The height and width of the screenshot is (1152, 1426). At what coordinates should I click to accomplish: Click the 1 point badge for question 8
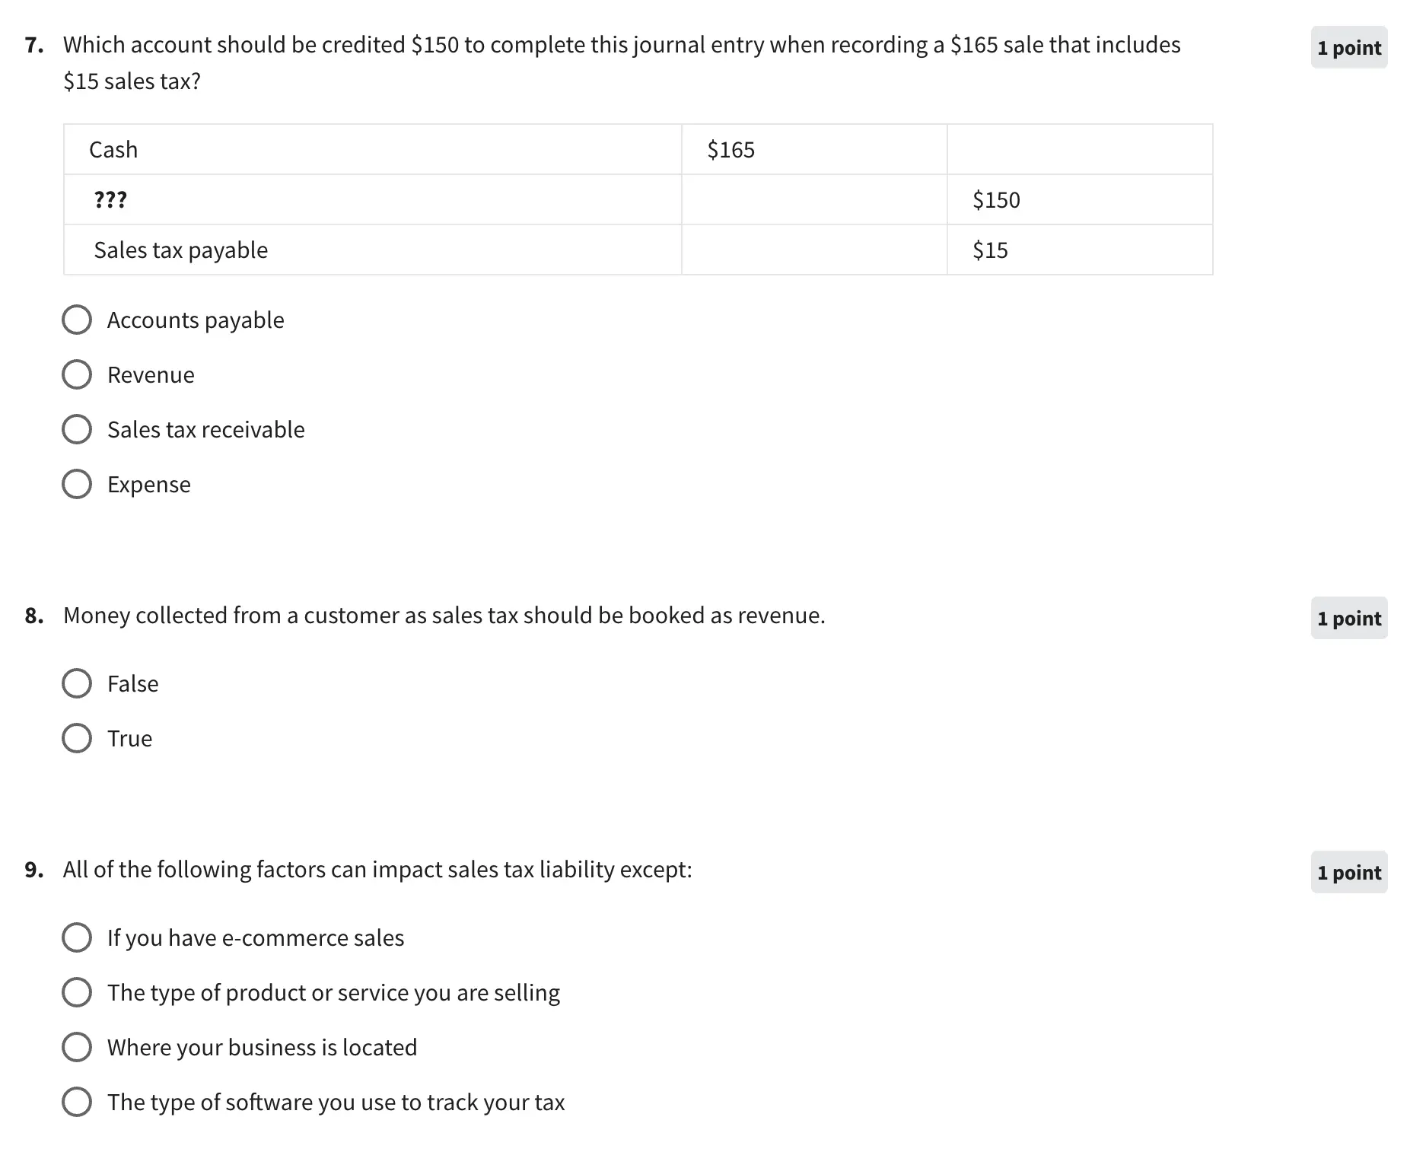click(x=1348, y=619)
